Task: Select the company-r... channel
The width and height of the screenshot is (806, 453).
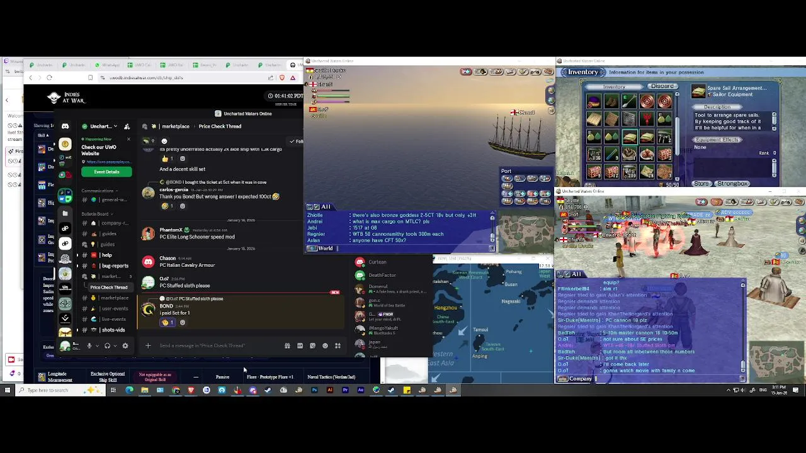Action: (107, 223)
